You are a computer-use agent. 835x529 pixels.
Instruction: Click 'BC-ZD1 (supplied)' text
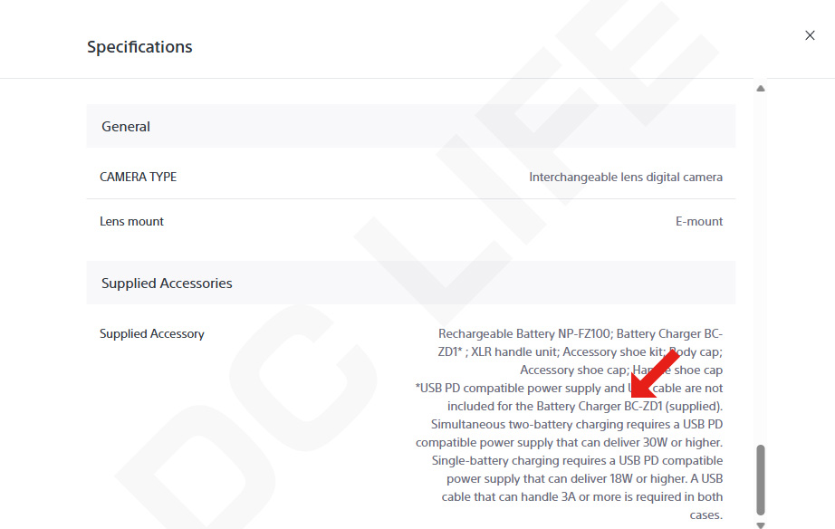[673, 407]
